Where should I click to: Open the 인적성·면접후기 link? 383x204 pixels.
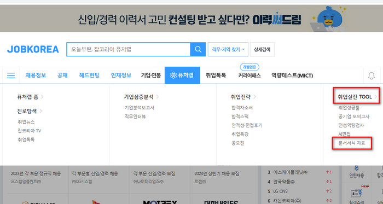pos(247,125)
